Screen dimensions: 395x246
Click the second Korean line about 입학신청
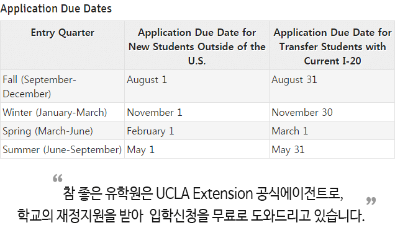191,216
